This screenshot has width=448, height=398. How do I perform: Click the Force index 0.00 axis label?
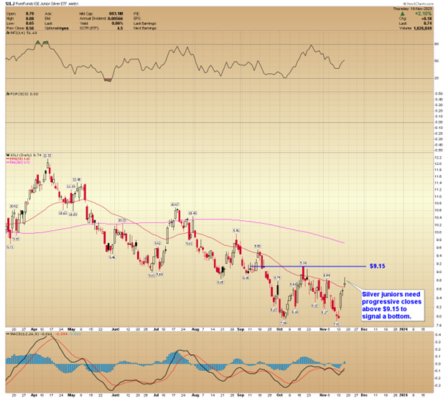pos(439,122)
